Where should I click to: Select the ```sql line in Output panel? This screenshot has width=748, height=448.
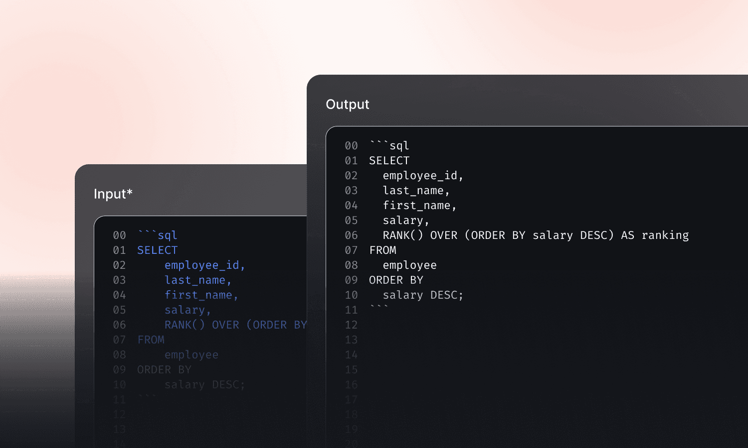click(389, 145)
